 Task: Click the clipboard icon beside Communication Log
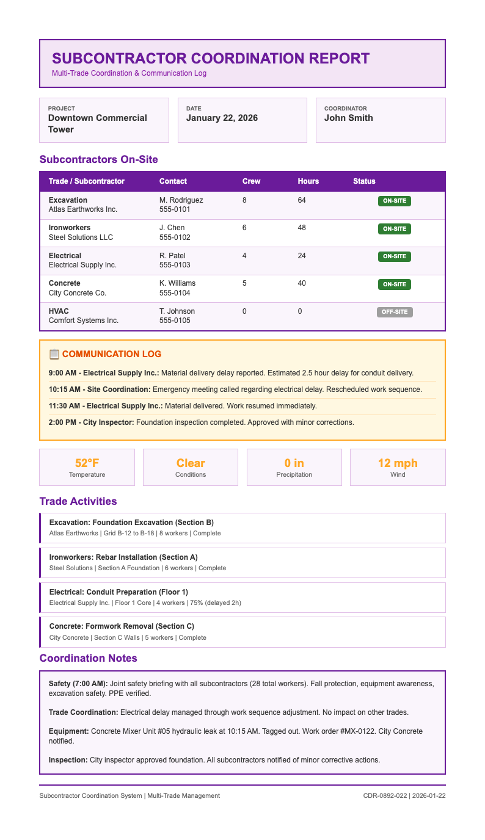(x=54, y=354)
